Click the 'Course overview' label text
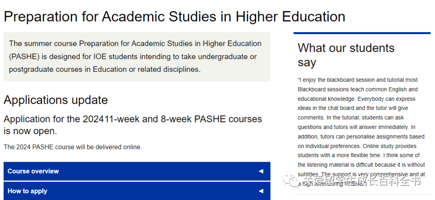 click(33, 171)
